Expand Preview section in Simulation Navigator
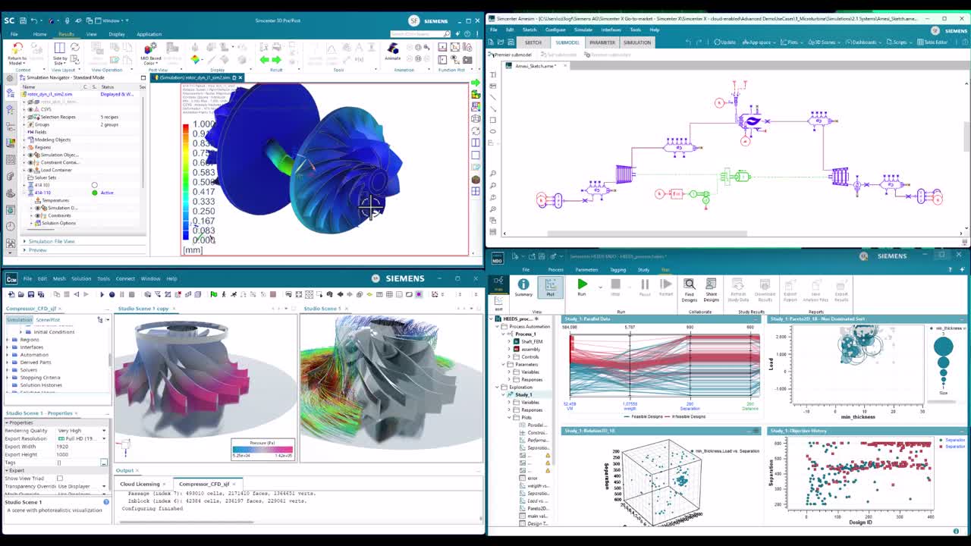The image size is (971, 546). 24,250
